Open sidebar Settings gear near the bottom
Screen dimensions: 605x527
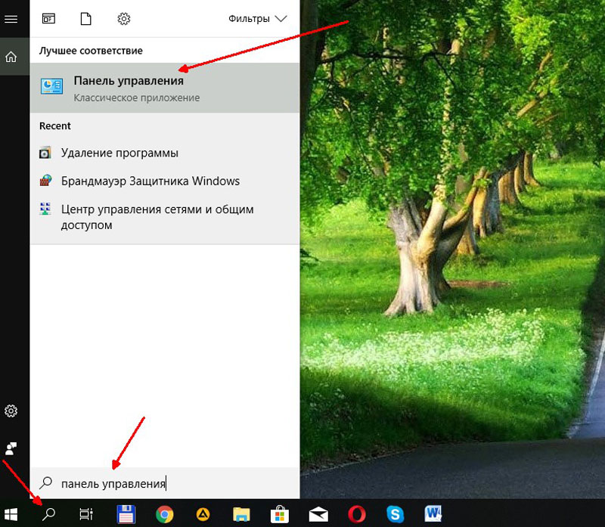pyautogui.click(x=11, y=411)
